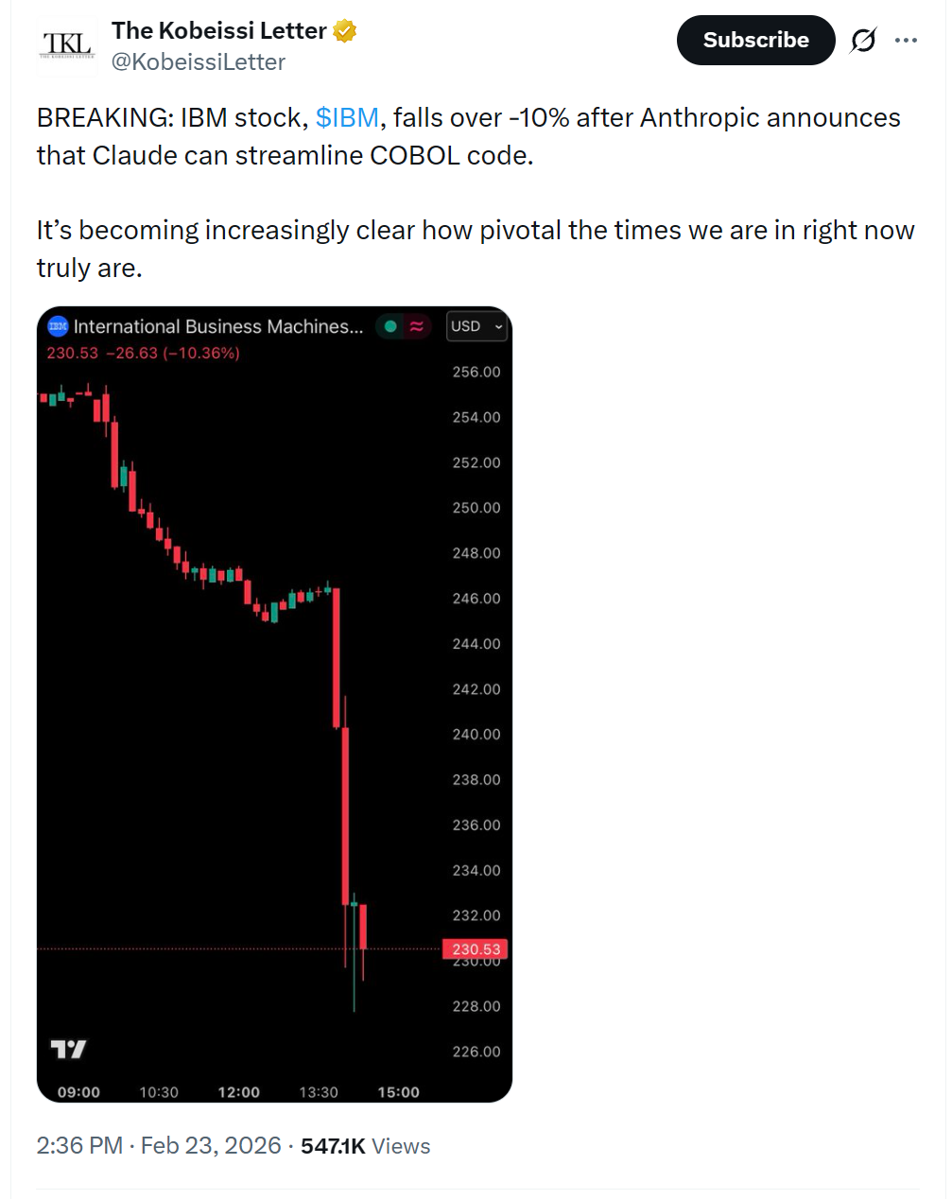The image size is (952, 1199).
Task: Click the blue IBM logo in chart header
Action: coord(58,326)
